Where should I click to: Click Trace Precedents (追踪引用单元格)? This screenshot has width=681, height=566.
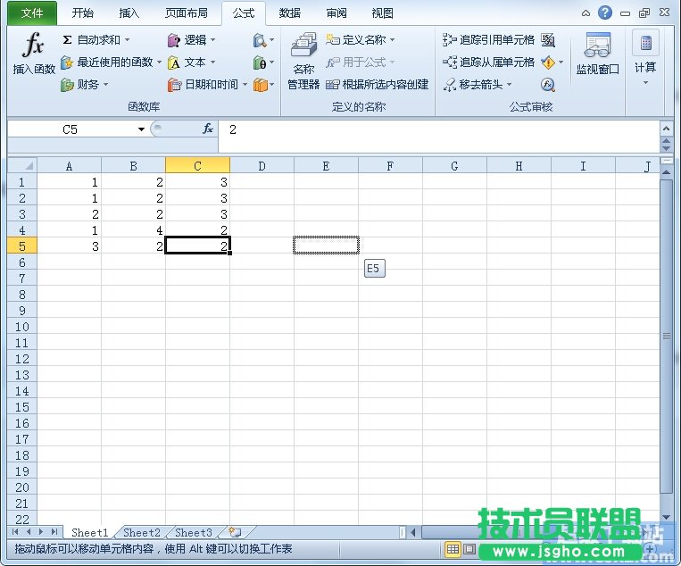(x=488, y=40)
